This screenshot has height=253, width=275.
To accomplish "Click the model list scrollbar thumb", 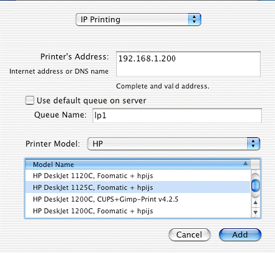I will [256, 185].
